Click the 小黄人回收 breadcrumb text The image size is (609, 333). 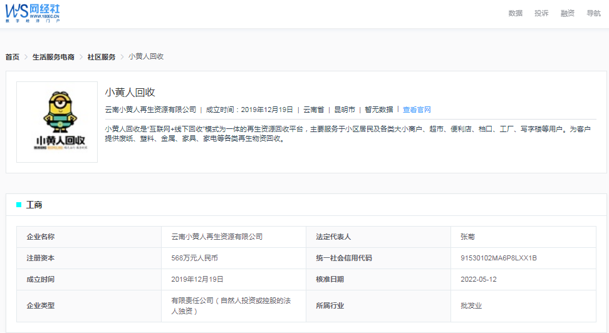tap(146, 57)
